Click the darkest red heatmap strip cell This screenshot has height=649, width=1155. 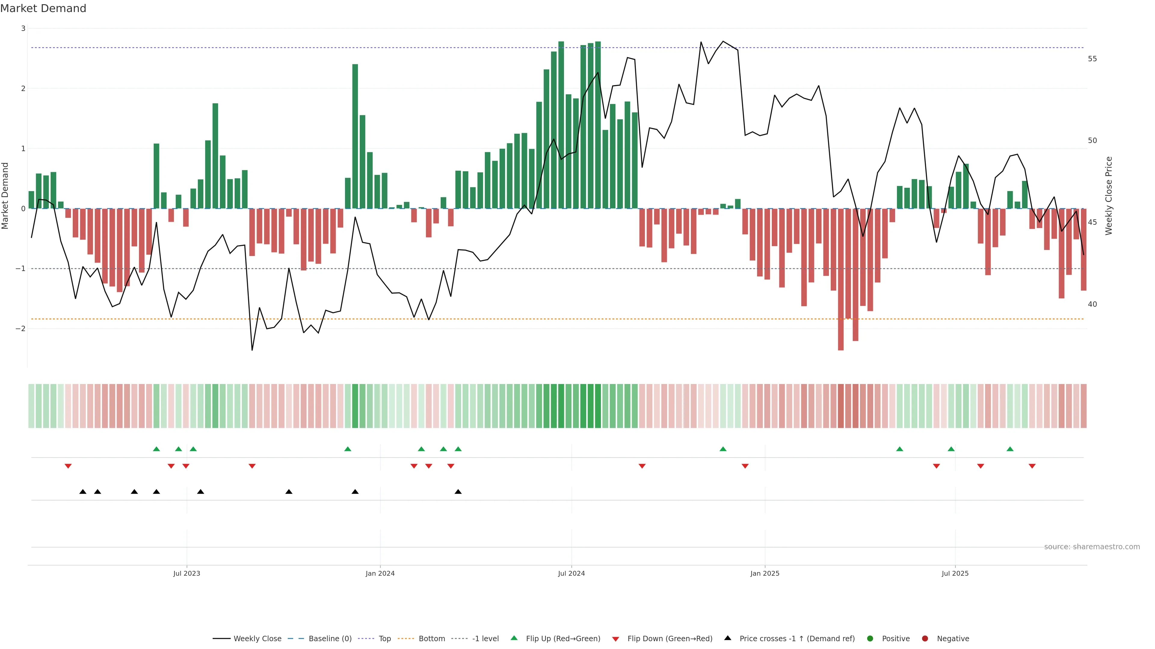click(x=841, y=406)
